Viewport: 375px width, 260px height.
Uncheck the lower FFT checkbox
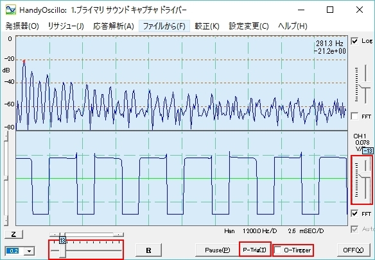point(354,213)
